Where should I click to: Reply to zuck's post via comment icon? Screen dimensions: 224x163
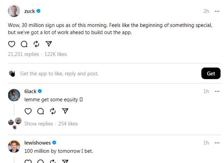tap(24, 44)
